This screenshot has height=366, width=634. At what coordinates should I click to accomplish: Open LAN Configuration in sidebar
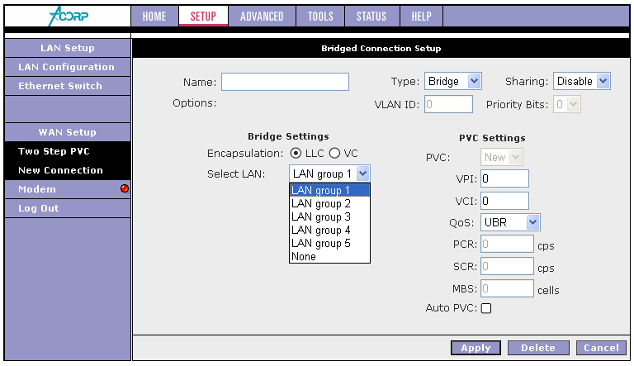[66, 67]
